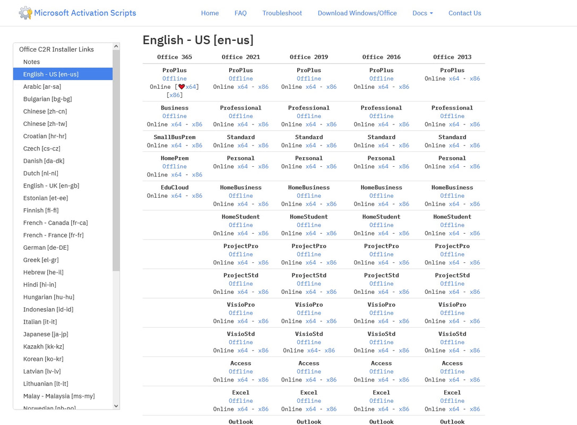Select Notes in the sidebar
This screenshot has height=425, width=577.
31,62
